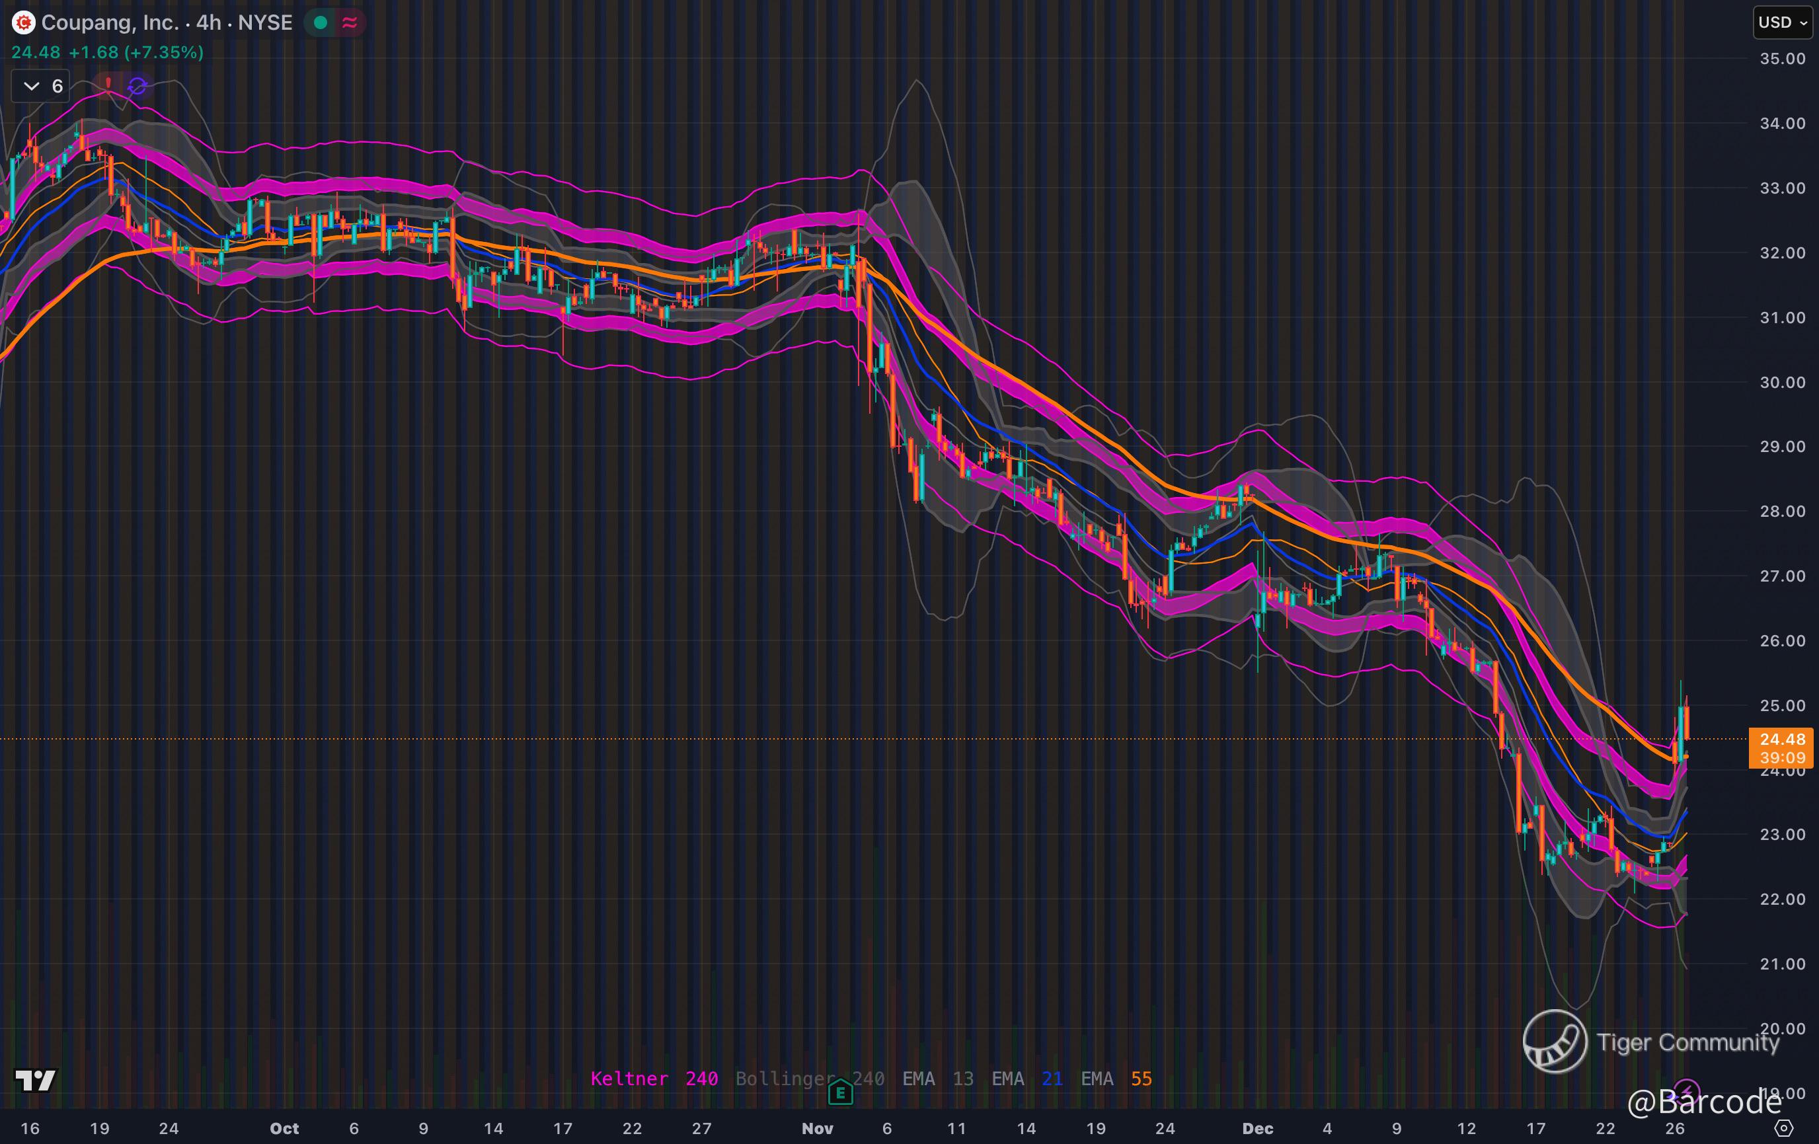Click the green earnings E marker
Viewport: 1819px width, 1144px height.
[840, 1092]
